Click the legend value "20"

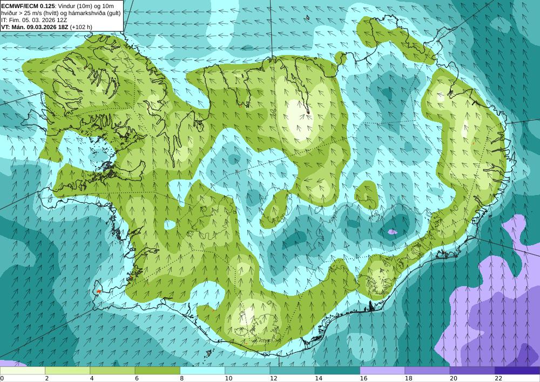[454, 379]
